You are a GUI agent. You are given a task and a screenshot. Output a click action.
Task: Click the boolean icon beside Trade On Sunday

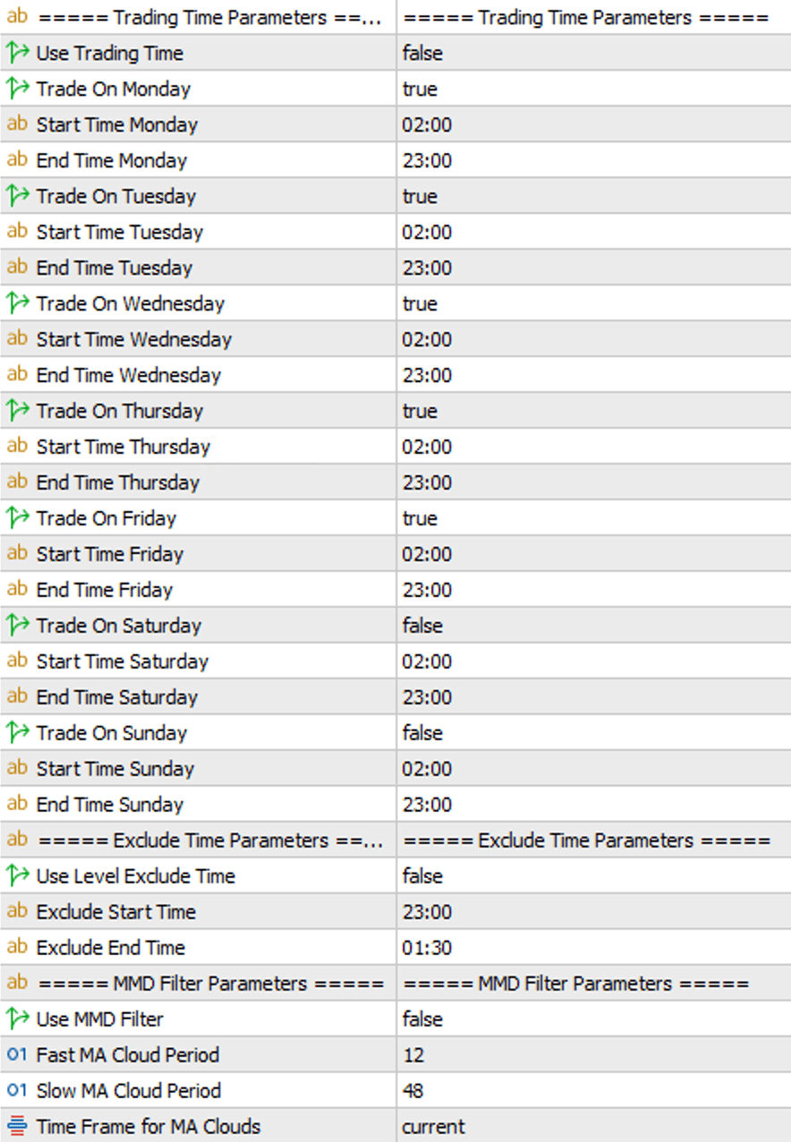[x=16, y=733]
